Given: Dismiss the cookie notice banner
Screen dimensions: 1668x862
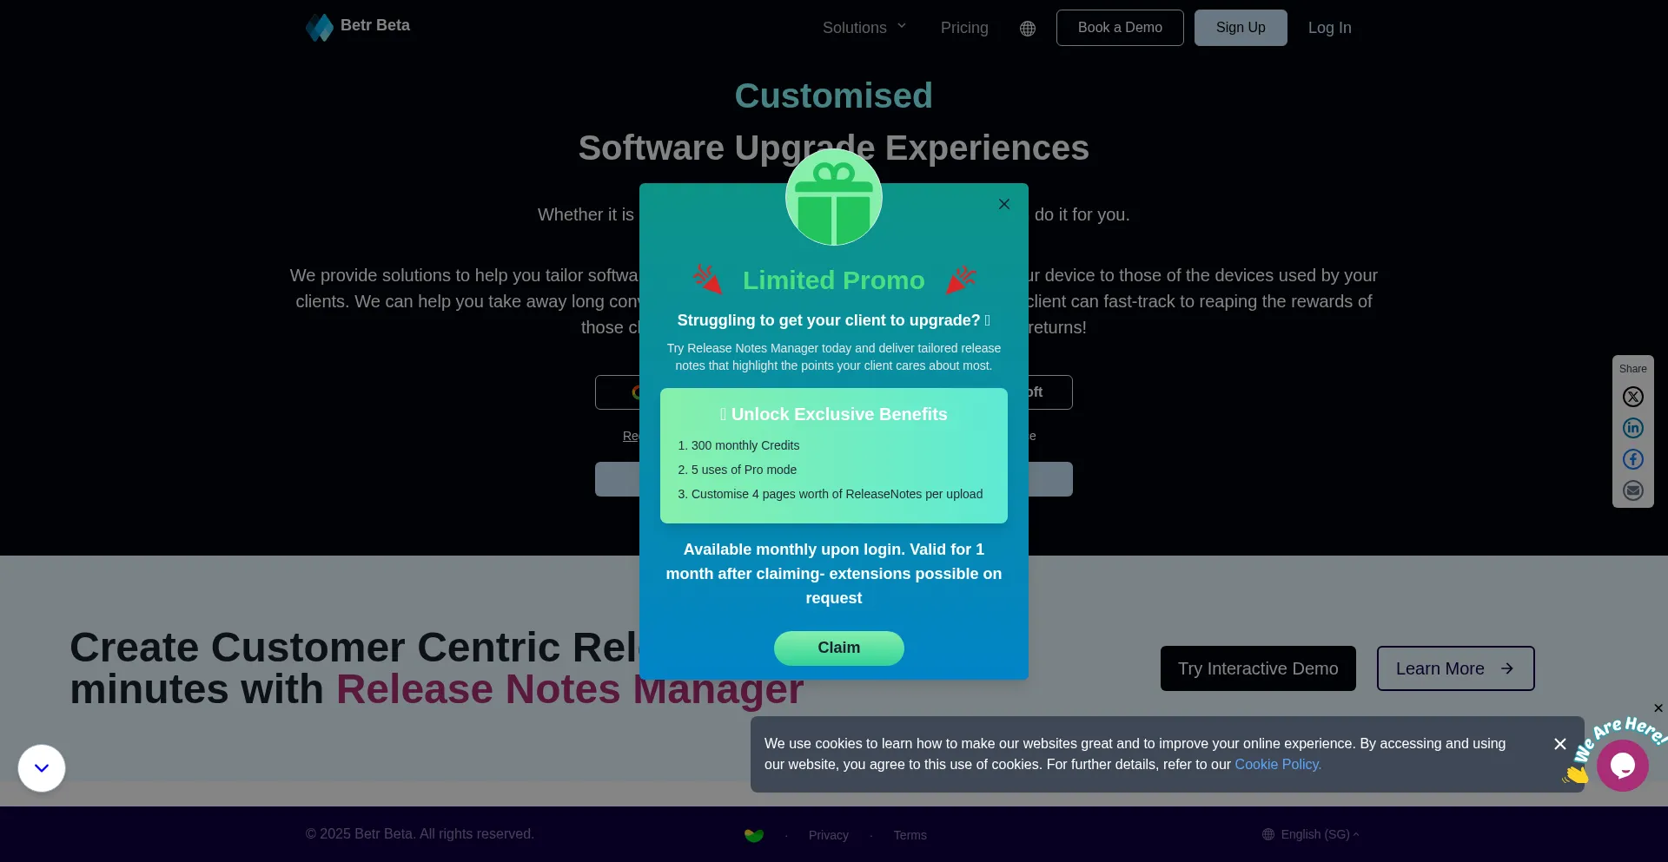Looking at the screenshot, I should [1559, 744].
